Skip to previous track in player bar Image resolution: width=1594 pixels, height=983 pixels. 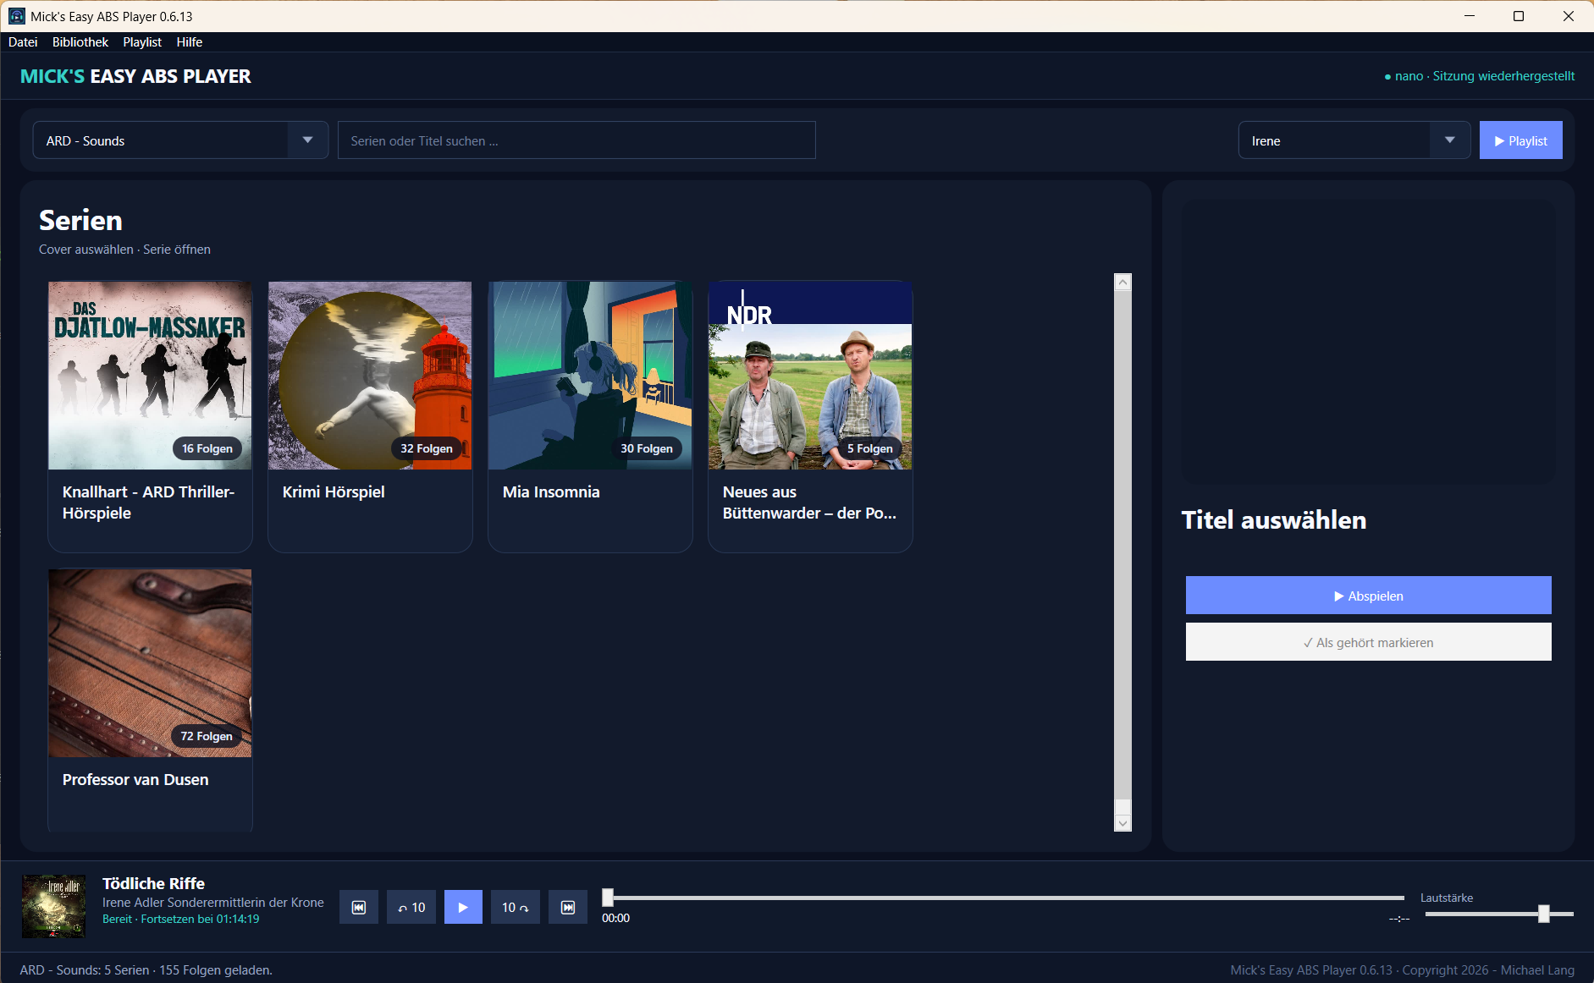[x=359, y=907]
